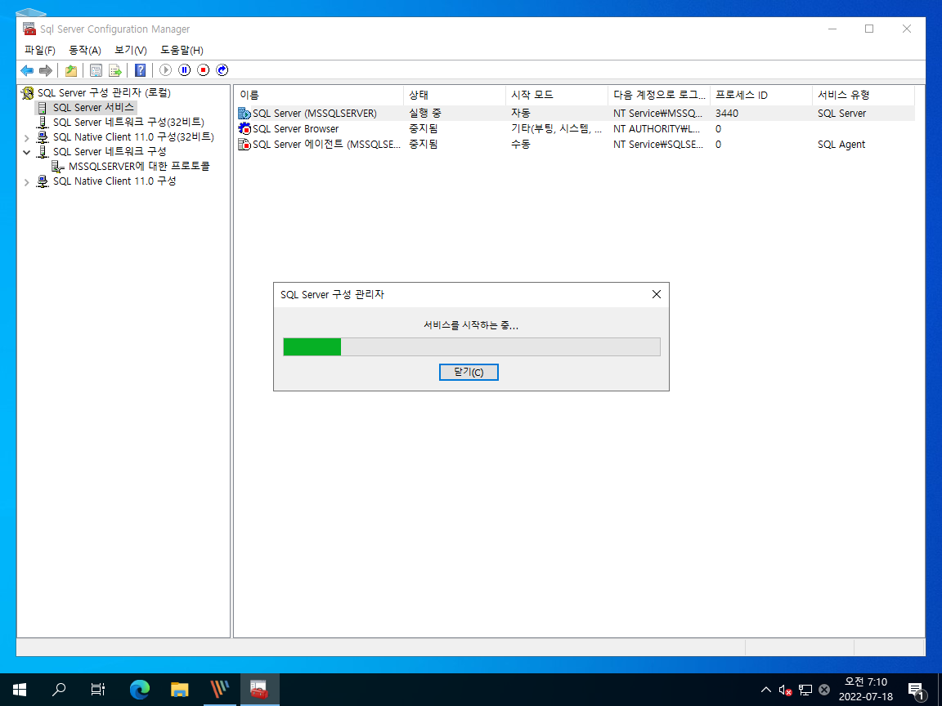Viewport: 942px width, 706px height.
Task: Open Task View on the taskbar
Action: click(98, 690)
